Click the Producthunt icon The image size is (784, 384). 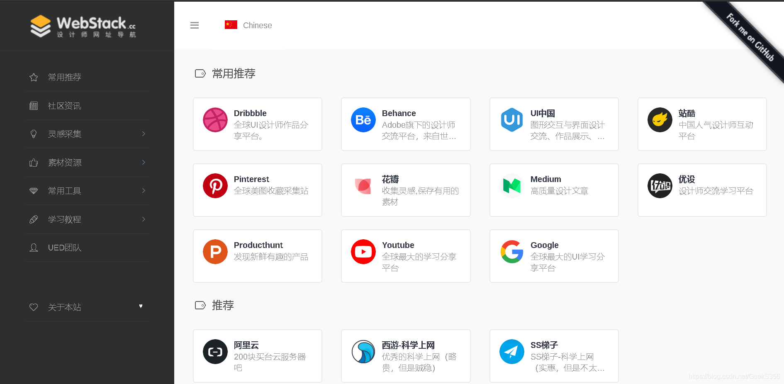point(215,252)
